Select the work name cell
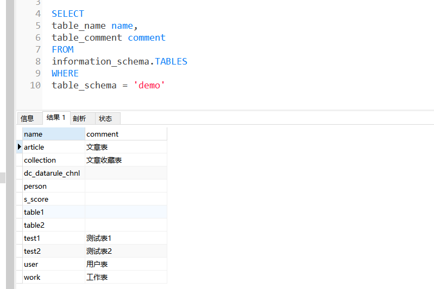The height and width of the screenshot is (289, 434). click(x=54, y=277)
